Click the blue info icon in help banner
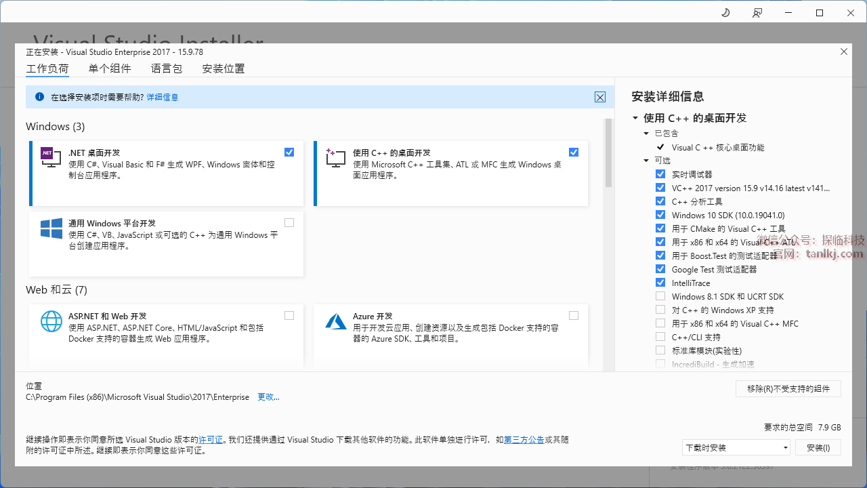 pyautogui.click(x=39, y=97)
